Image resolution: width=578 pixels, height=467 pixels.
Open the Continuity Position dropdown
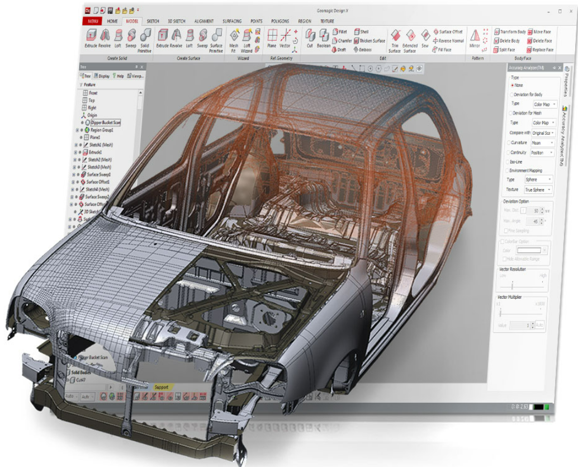coord(542,152)
